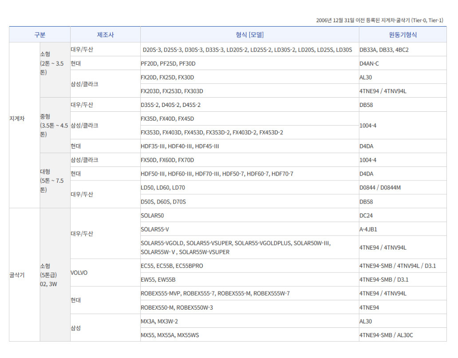Click the 4TNE94-SMB / D3.1 engine cell
This screenshot has width=458, height=358.
[403, 279]
